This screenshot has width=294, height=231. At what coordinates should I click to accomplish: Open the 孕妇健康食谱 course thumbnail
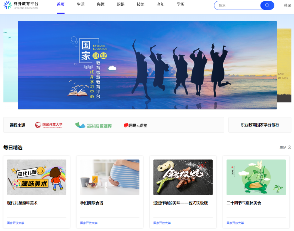coord(110,177)
